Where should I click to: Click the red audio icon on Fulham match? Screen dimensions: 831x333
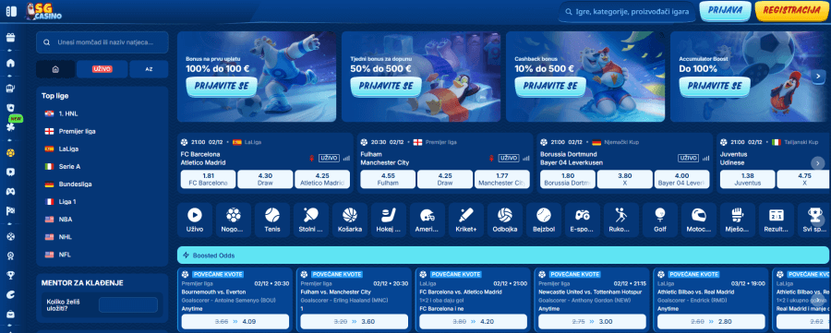[492, 159]
